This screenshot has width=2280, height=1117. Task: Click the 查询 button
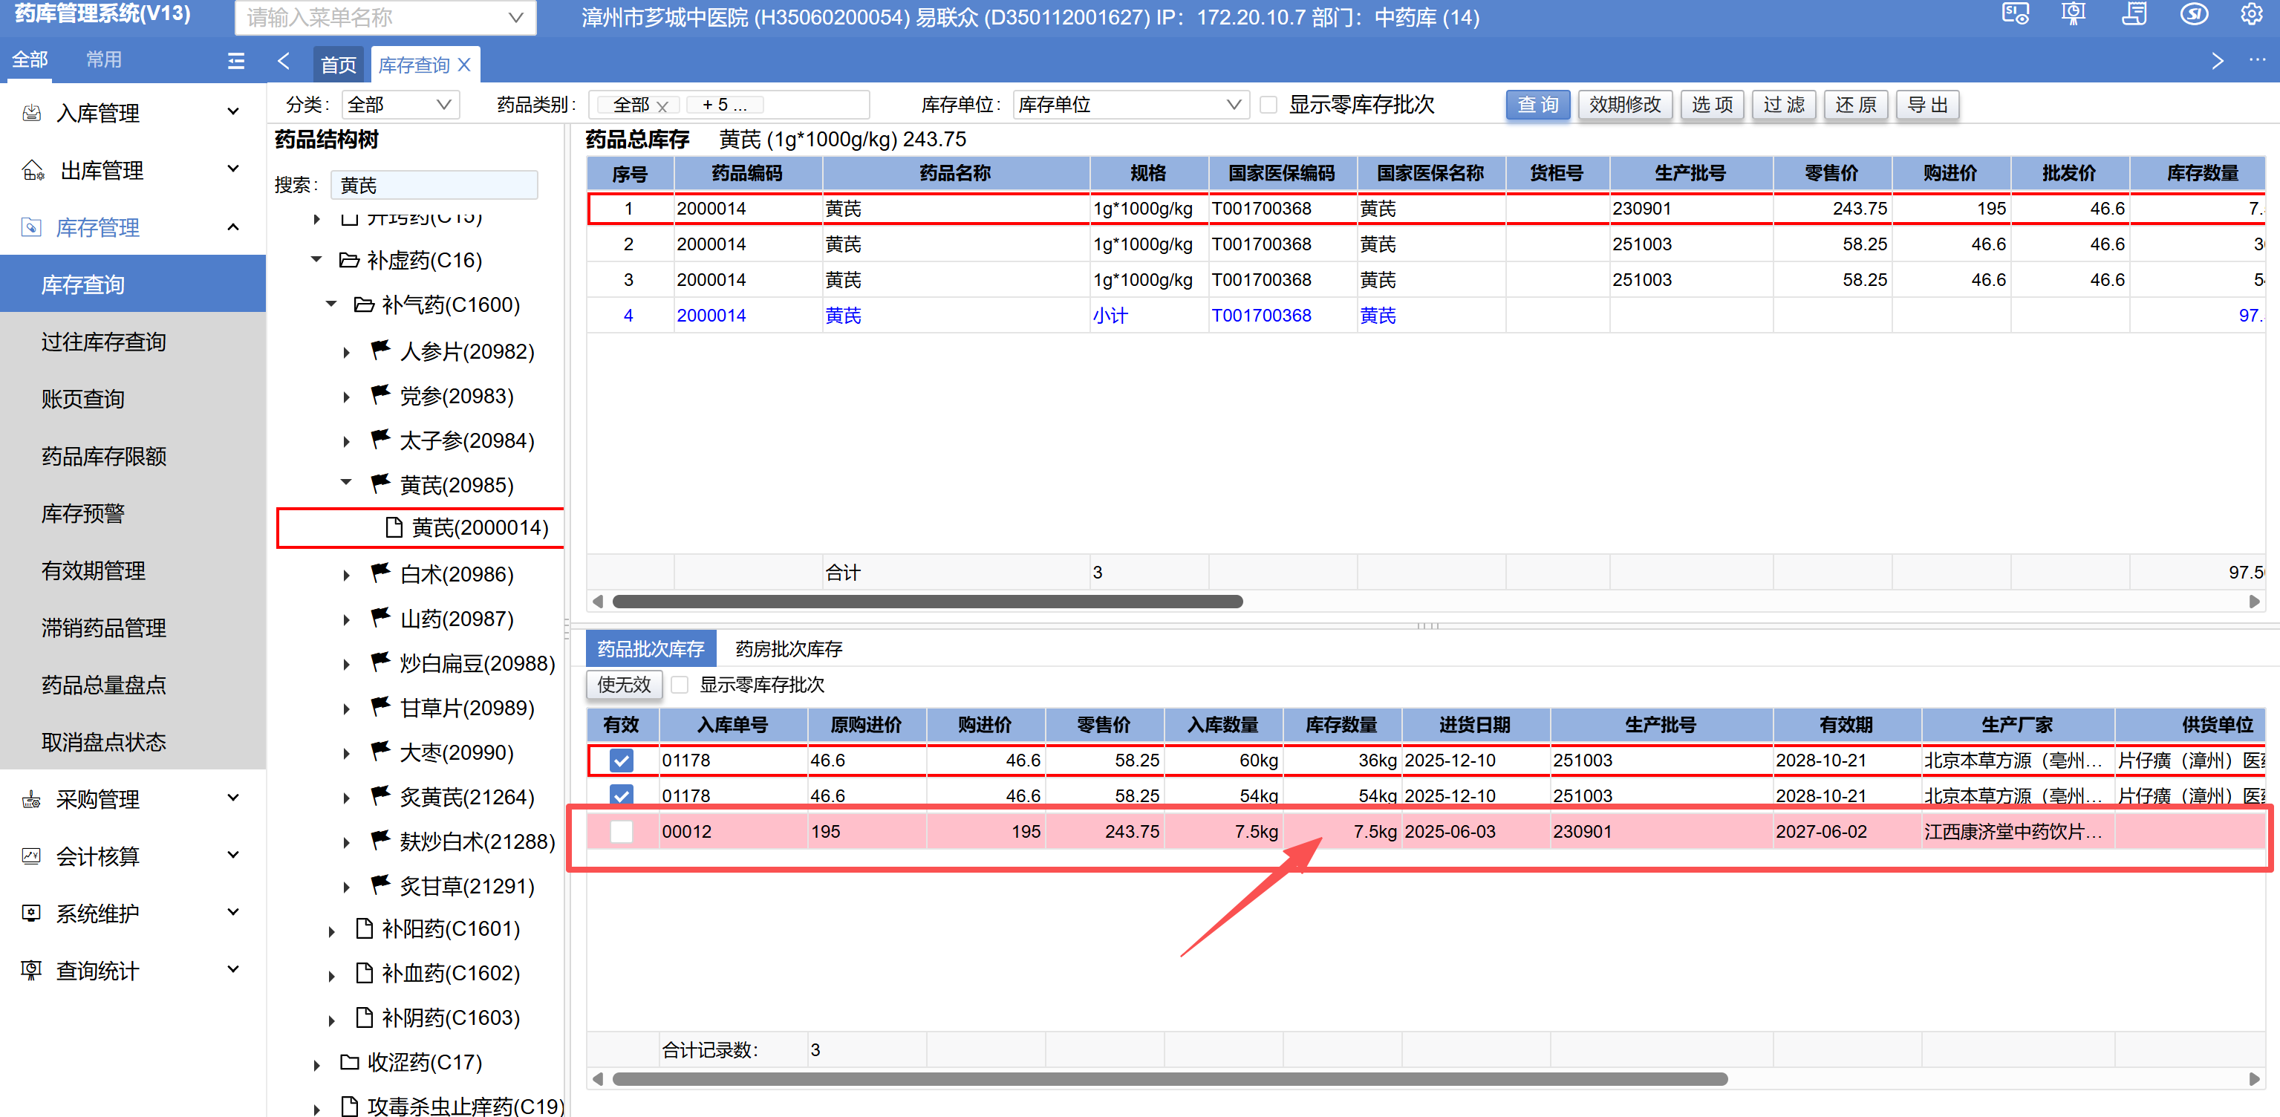[1537, 105]
